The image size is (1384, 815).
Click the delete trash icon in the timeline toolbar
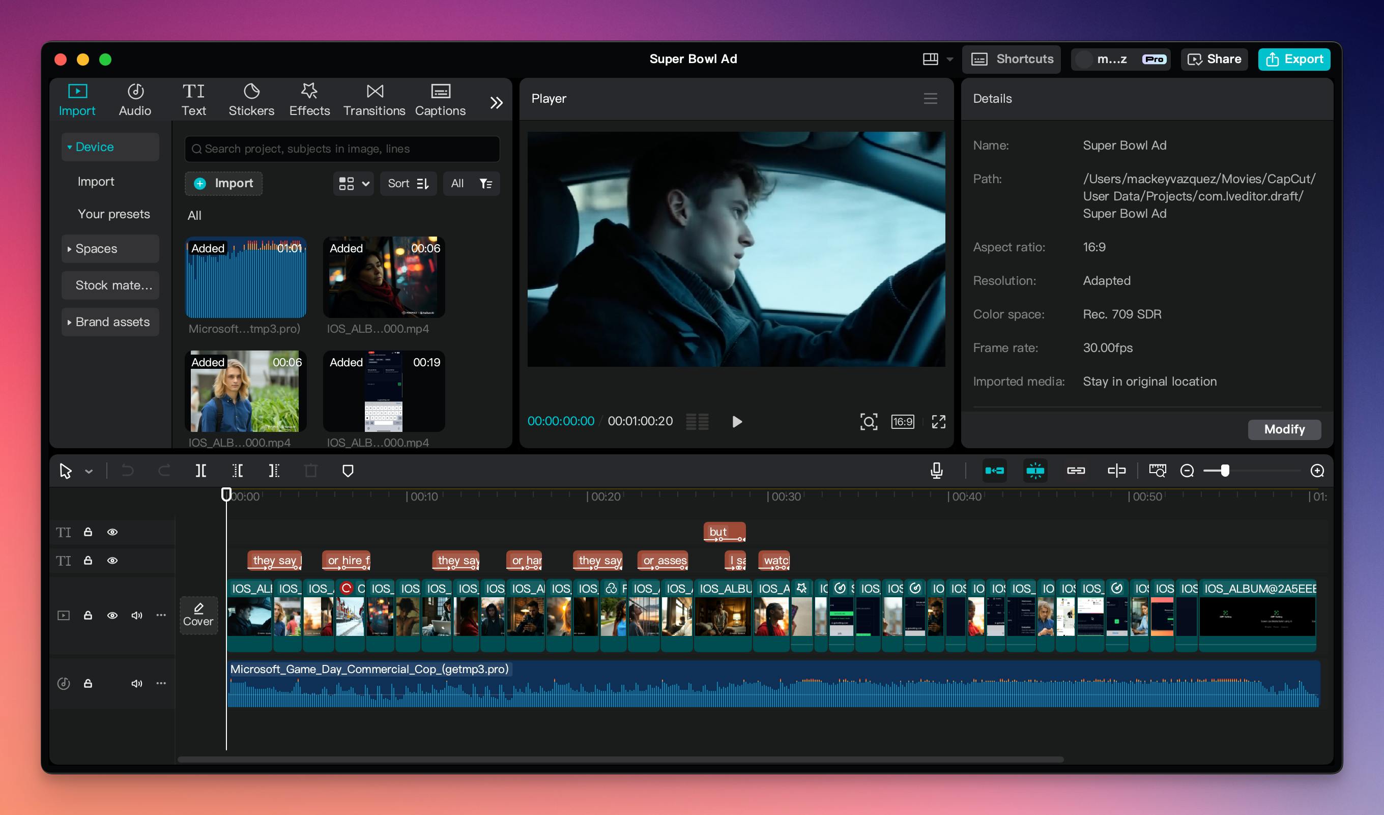[x=311, y=471]
